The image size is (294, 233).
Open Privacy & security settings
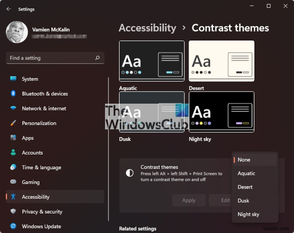(x=55, y=212)
